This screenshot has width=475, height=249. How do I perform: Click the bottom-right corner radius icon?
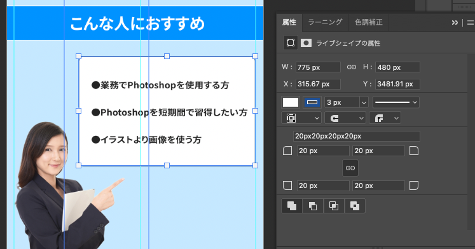click(x=414, y=185)
